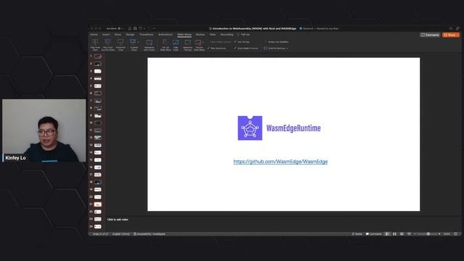Open the Review ribbon tab

pyautogui.click(x=200, y=35)
